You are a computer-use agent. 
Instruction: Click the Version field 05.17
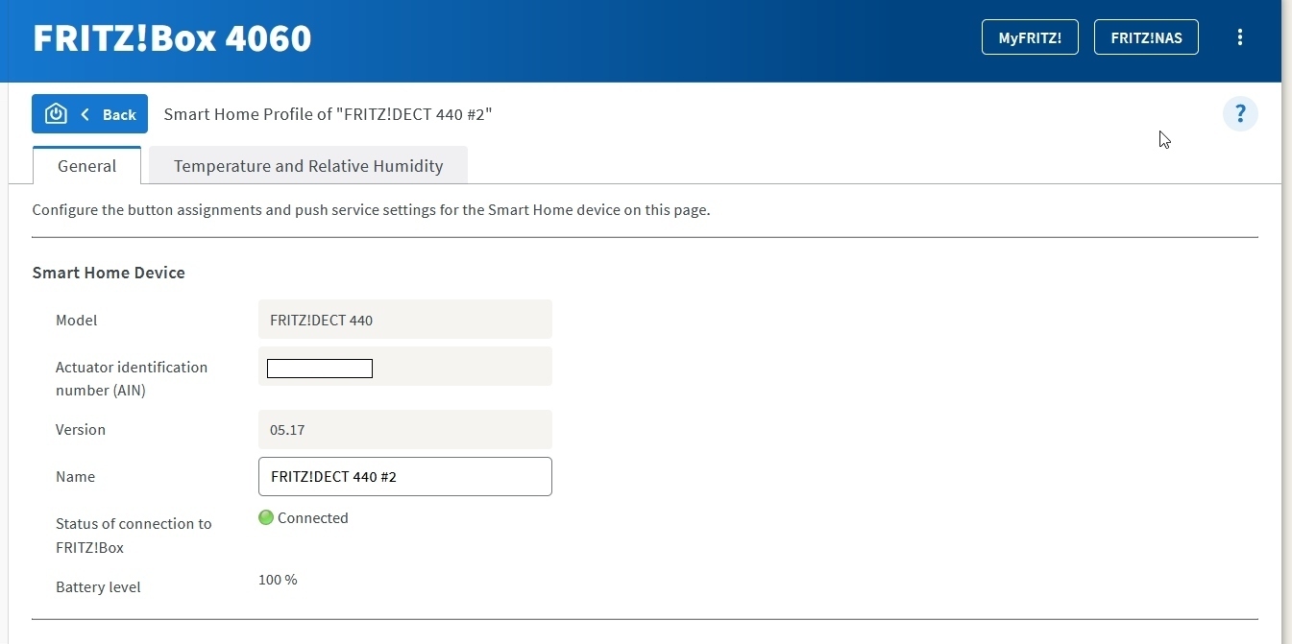tap(405, 429)
